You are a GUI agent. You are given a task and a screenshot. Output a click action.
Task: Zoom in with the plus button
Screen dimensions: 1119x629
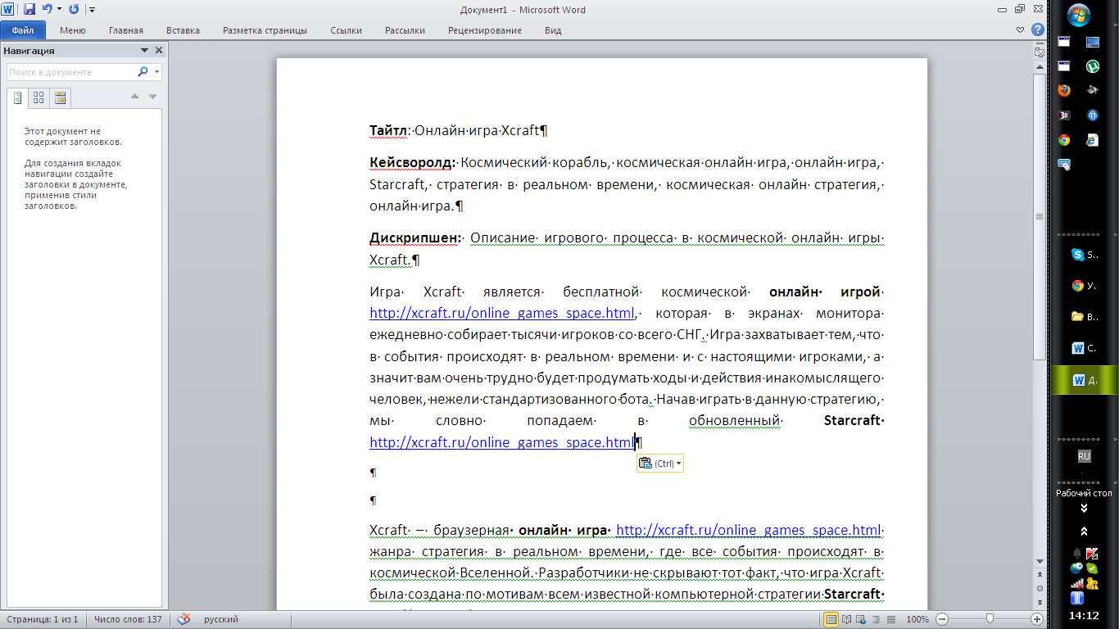tap(1037, 619)
